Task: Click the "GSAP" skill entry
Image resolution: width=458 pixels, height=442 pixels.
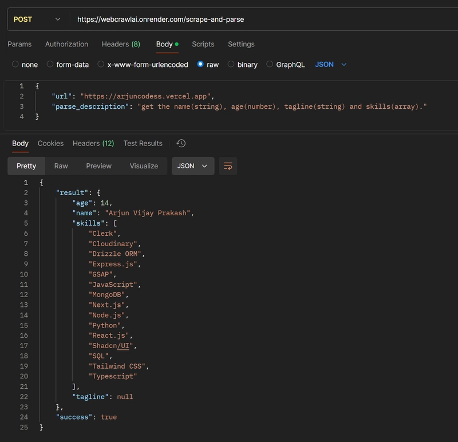Action: tap(101, 274)
